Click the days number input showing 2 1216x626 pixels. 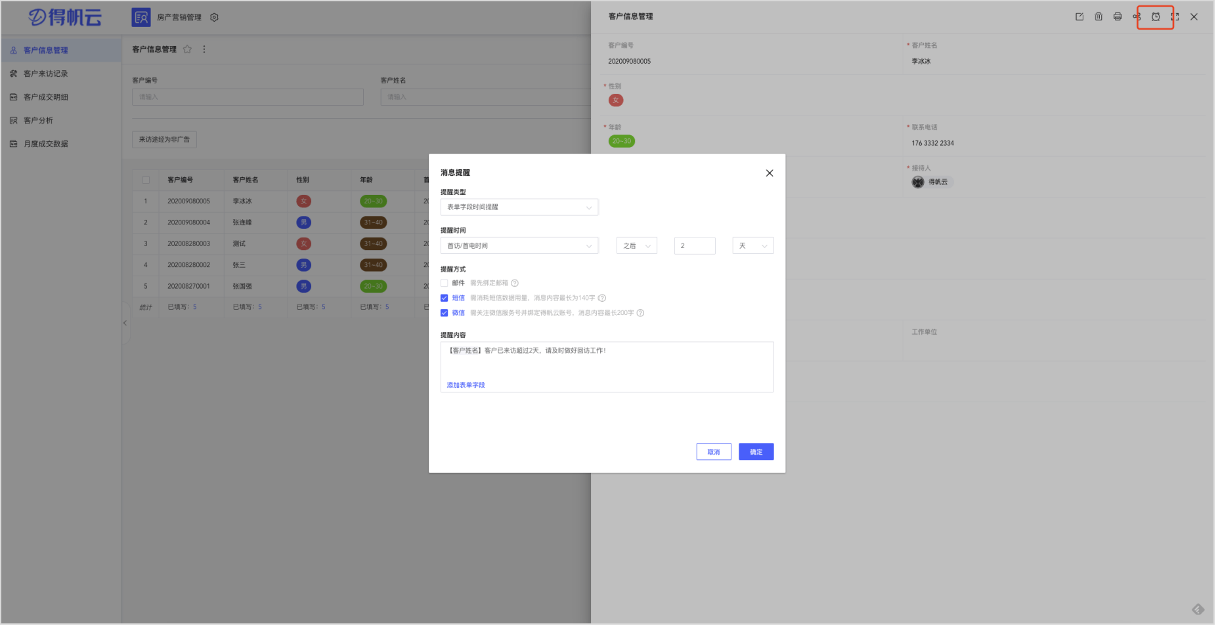(695, 246)
